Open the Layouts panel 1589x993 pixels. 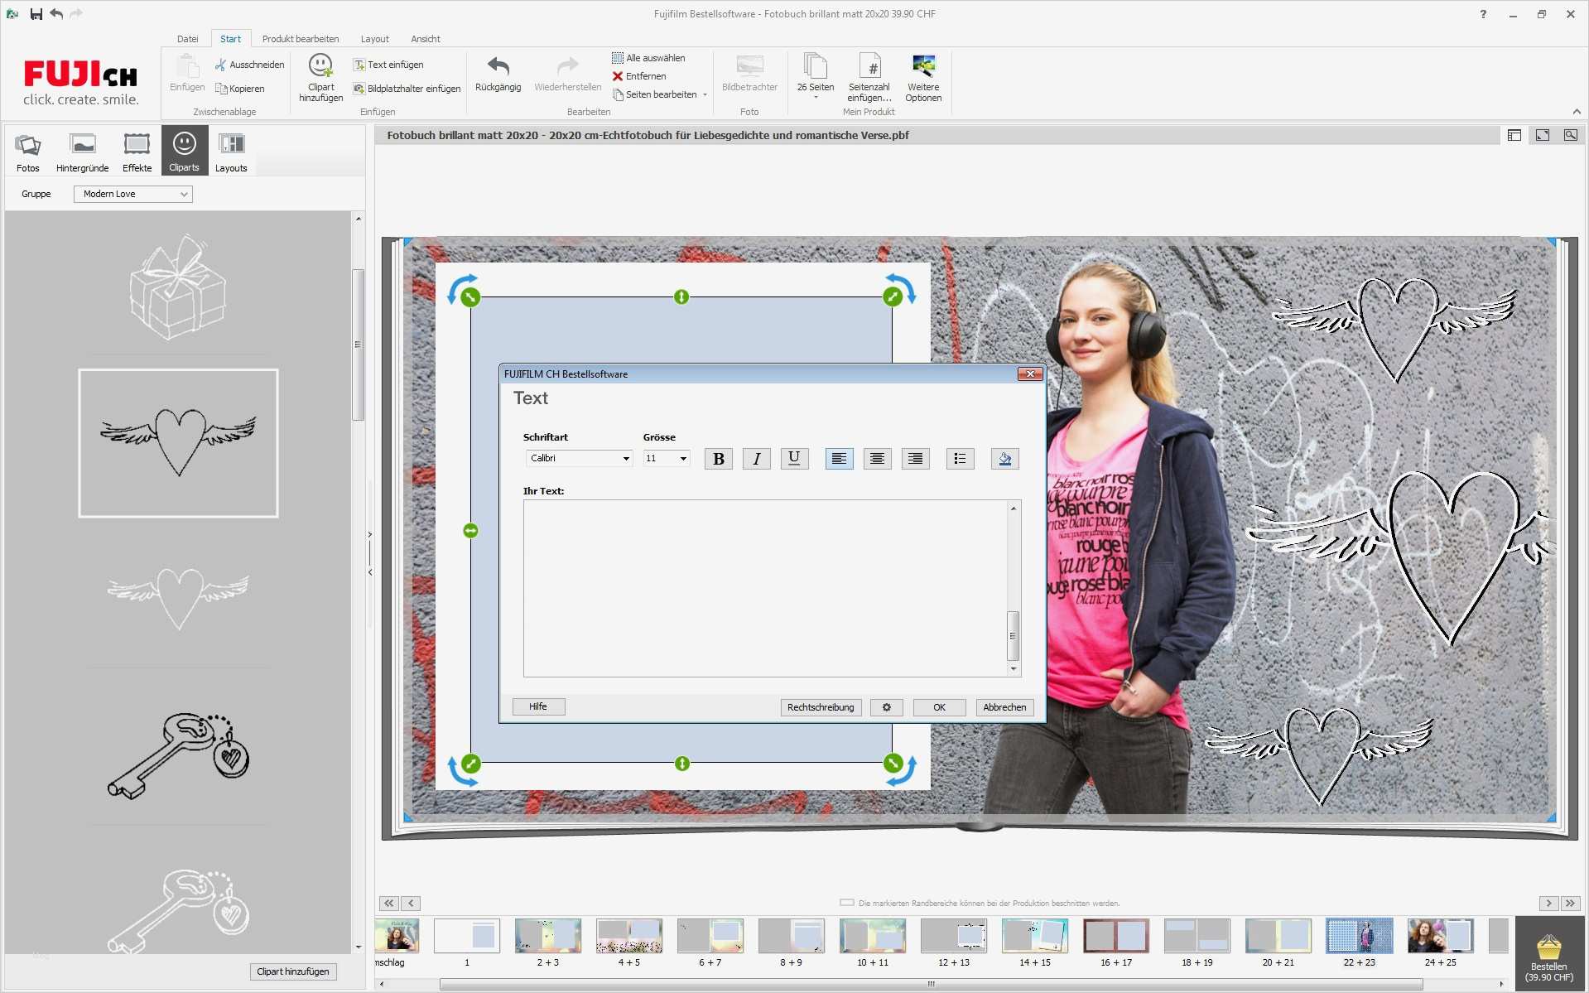[231, 149]
